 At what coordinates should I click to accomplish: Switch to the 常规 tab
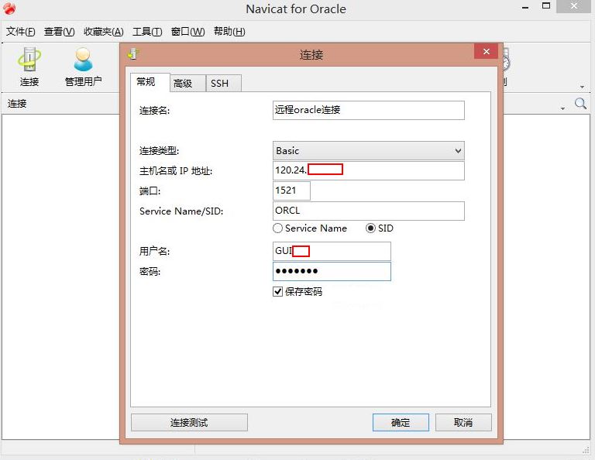pos(150,82)
